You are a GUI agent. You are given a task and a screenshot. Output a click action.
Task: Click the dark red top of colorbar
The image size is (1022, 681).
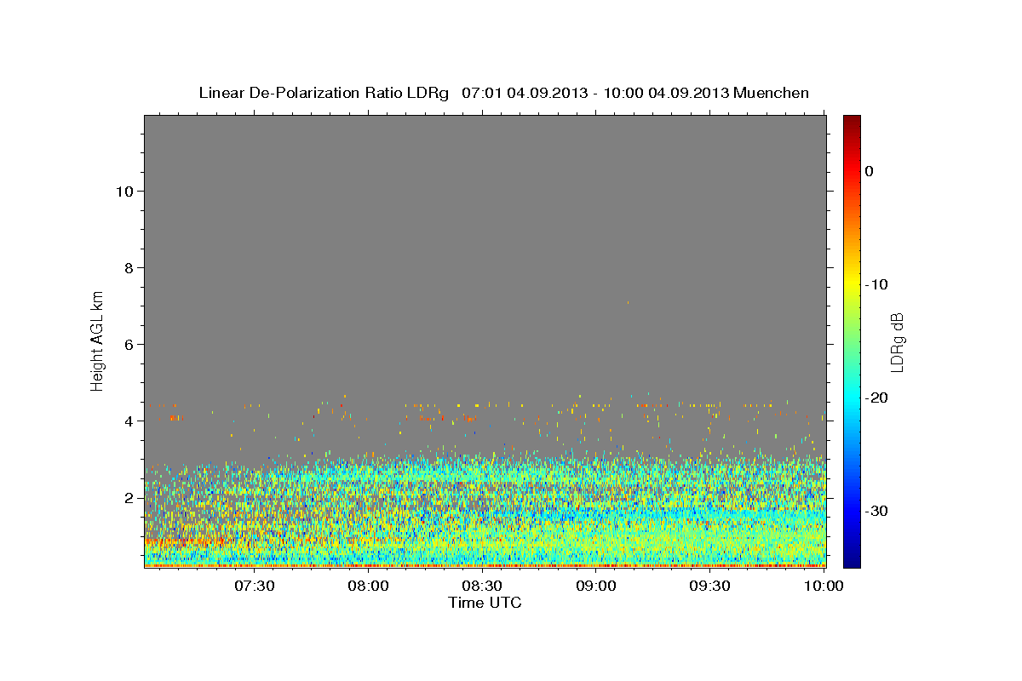[x=852, y=122]
